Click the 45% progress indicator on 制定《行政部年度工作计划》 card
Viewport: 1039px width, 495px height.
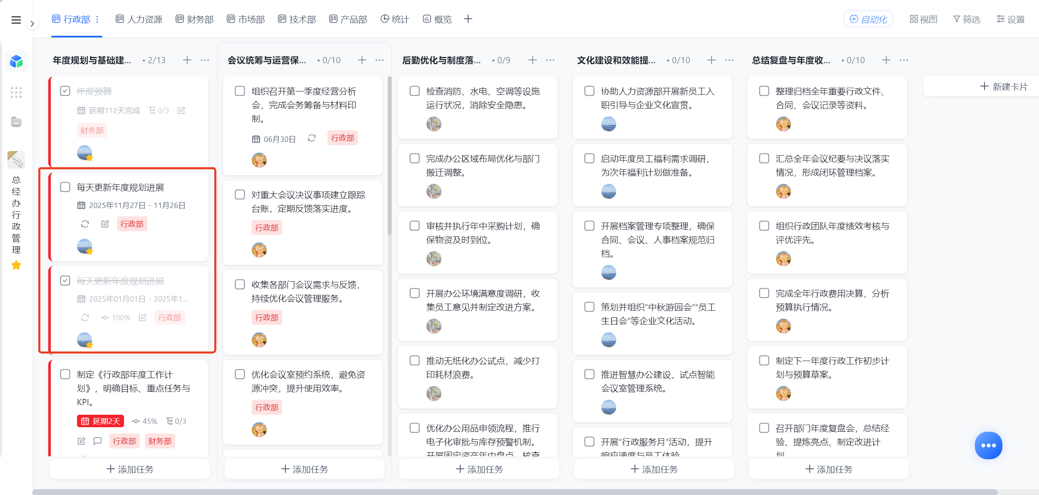pos(144,421)
